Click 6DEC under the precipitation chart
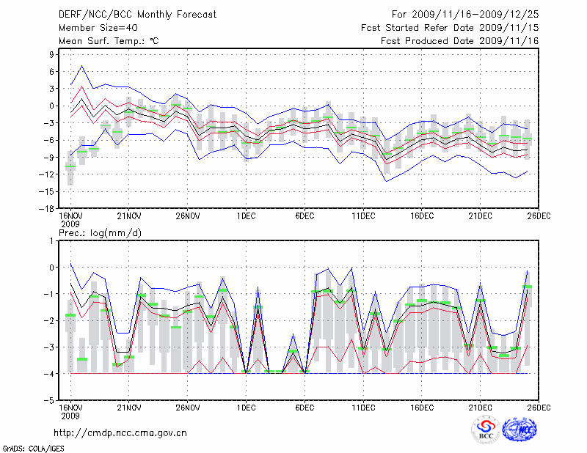587x453 pixels. [305, 407]
